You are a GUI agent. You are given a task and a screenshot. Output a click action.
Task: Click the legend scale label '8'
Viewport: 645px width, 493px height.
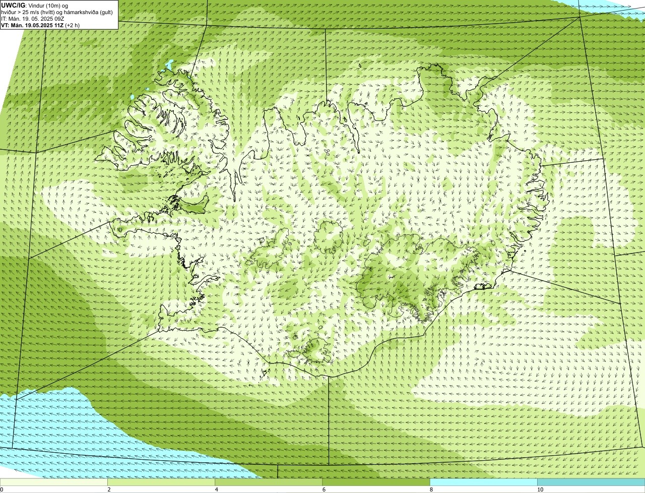pos(431,489)
